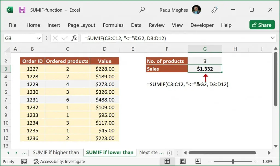
Task: Click the green Share button
Action: [x=262, y=25]
